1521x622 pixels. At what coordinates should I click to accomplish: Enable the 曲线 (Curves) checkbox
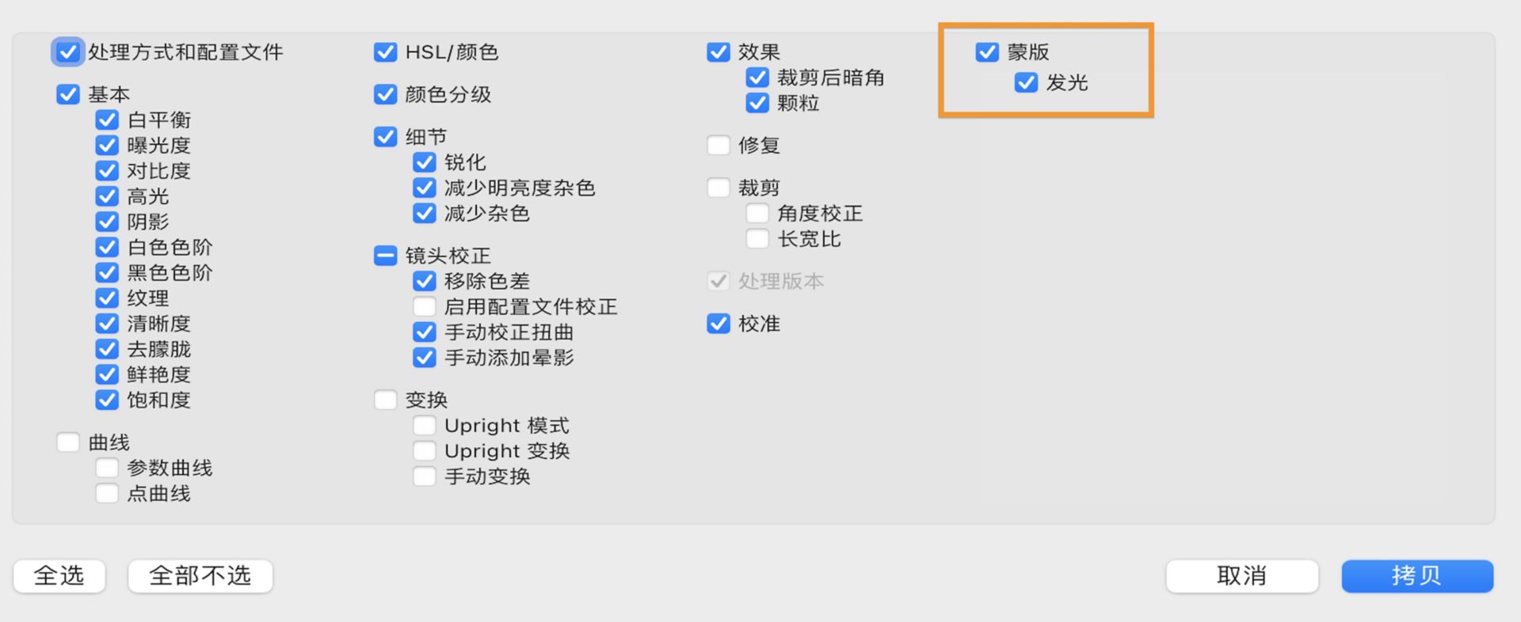click(68, 442)
